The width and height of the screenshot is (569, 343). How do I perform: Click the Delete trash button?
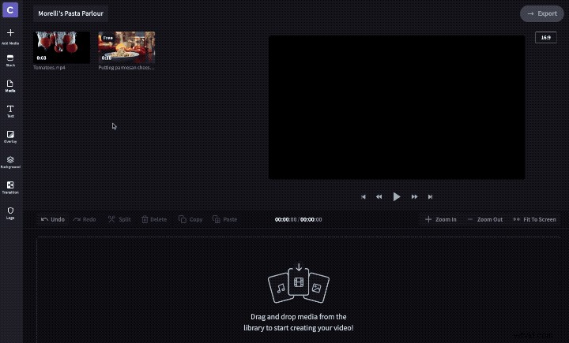pos(154,219)
